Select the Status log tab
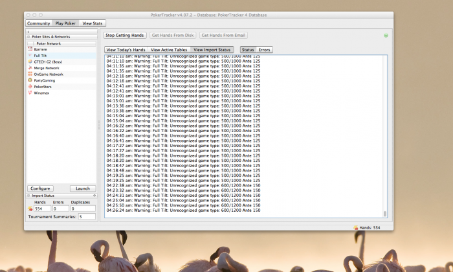Image resolution: width=453 pixels, height=272 pixels. (248, 50)
